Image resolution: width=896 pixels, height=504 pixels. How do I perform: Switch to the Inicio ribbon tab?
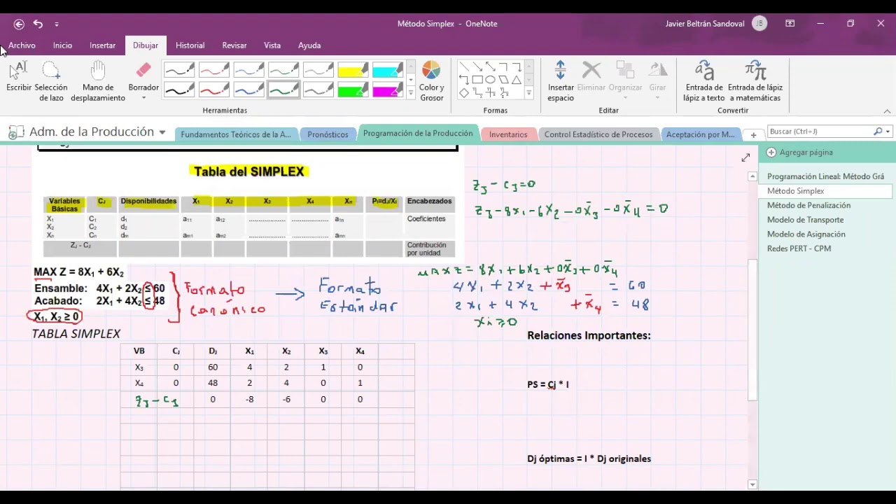[x=62, y=45]
